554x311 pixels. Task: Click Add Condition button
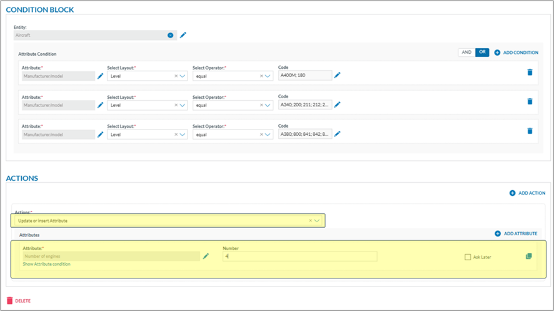[516, 53]
